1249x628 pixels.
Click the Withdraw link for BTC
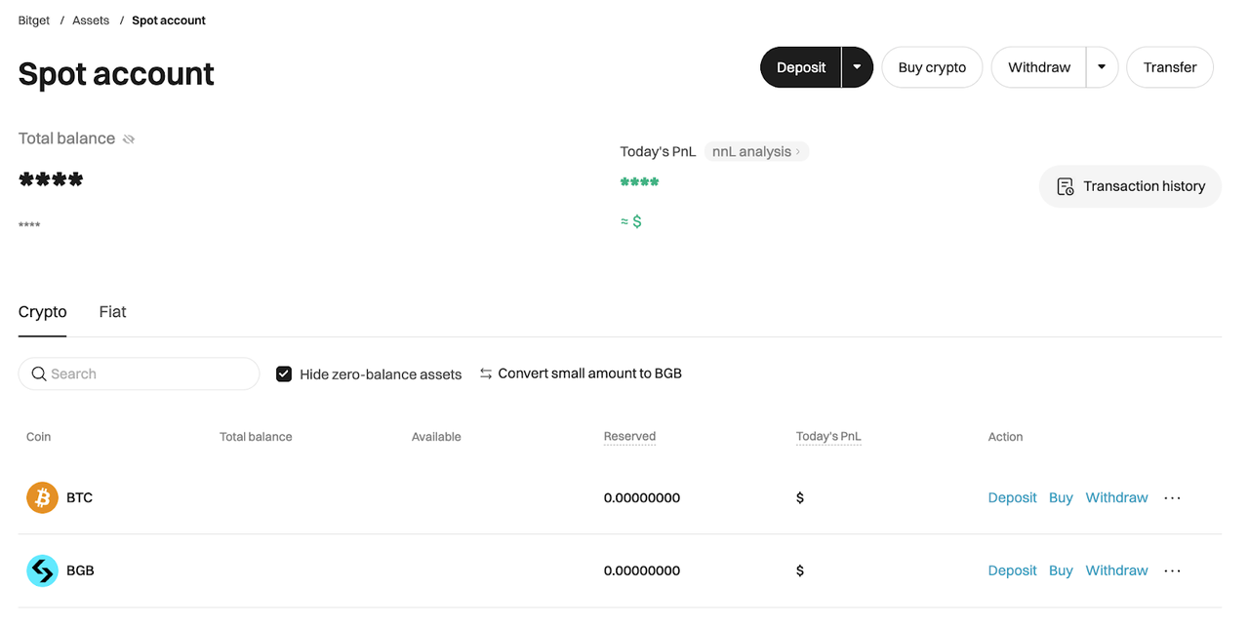1116,497
